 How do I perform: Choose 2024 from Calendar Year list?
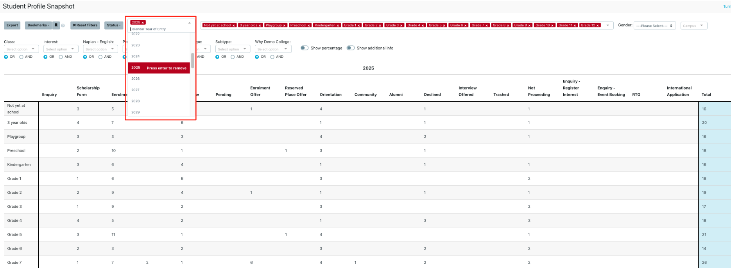pos(136,57)
